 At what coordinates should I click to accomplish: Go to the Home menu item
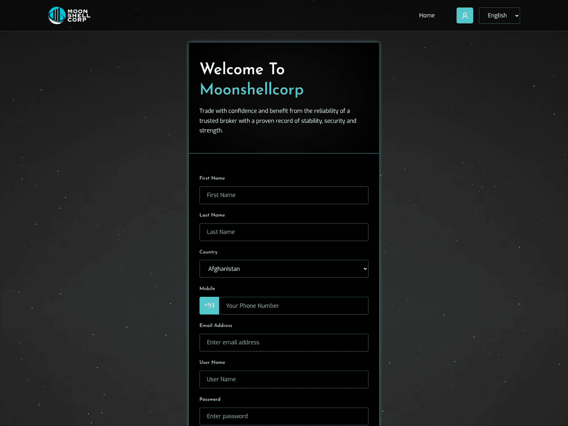click(x=427, y=16)
